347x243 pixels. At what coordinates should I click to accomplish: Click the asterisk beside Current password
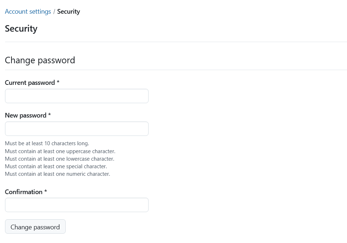[58, 82]
